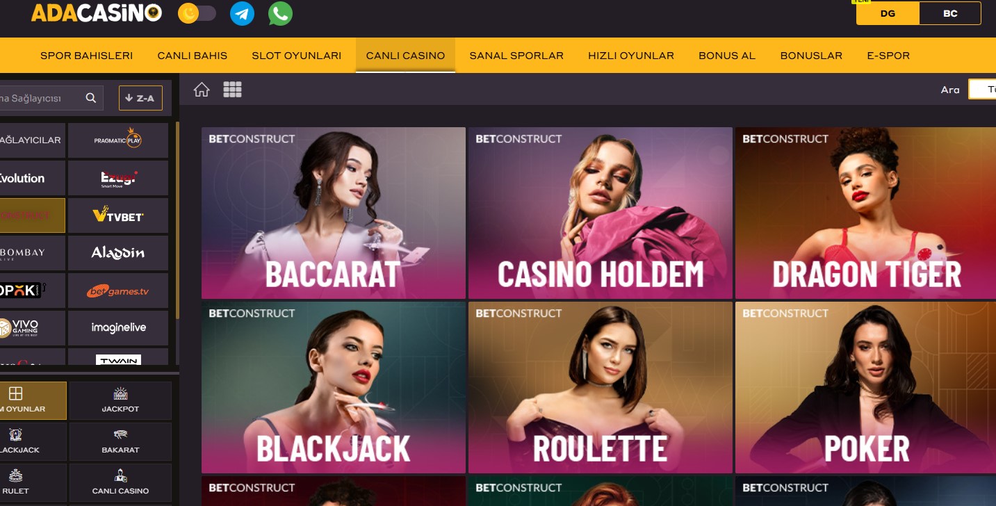
Task: Click the home icon above the game grid
Action: [202, 89]
